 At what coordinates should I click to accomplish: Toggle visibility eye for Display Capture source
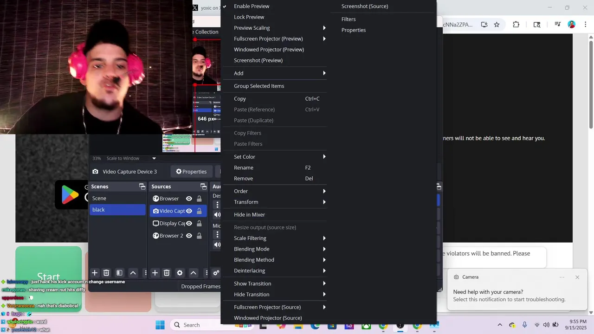pyautogui.click(x=189, y=223)
